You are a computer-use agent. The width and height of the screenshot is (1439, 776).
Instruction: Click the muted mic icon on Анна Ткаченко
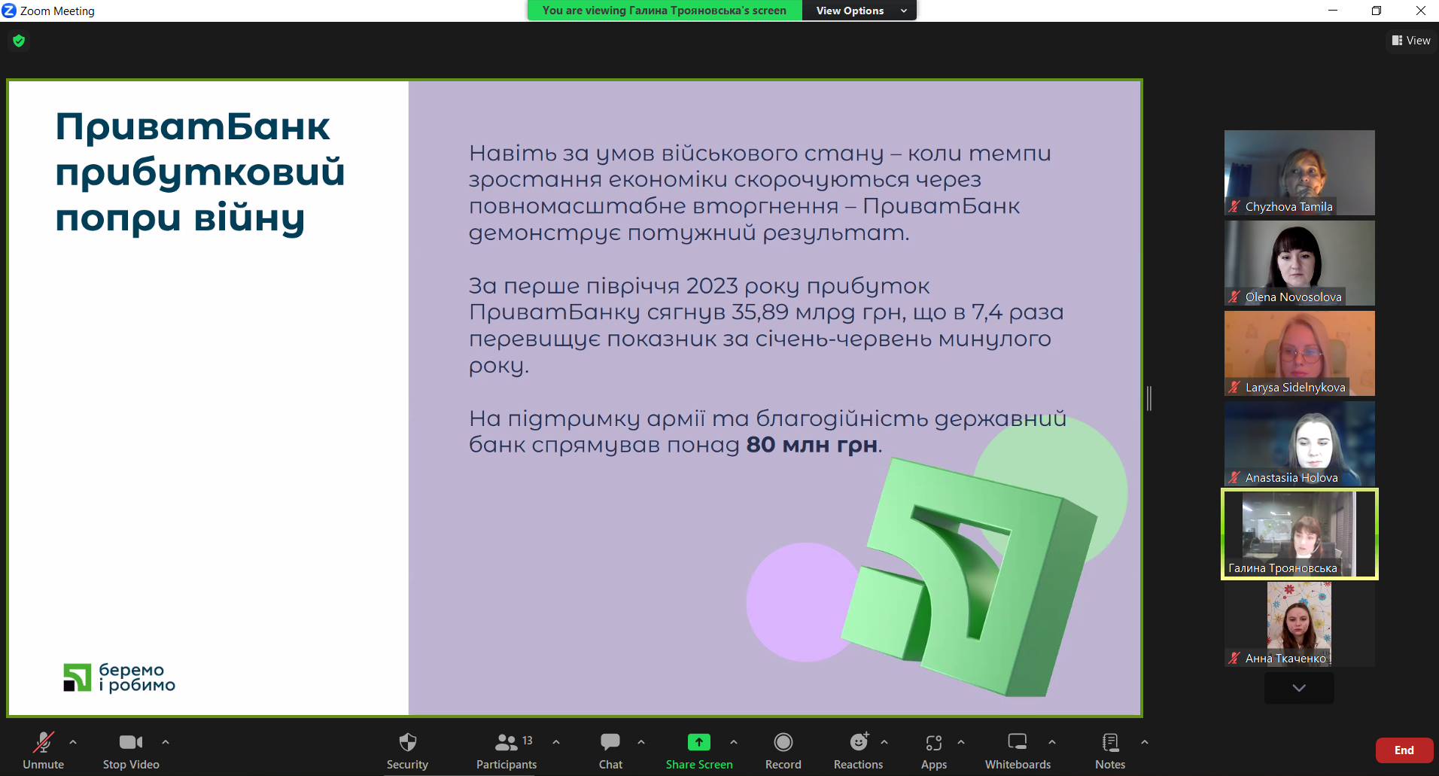pyautogui.click(x=1234, y=658)
